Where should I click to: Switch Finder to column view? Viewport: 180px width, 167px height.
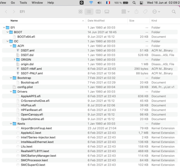(x=98, y=11)
